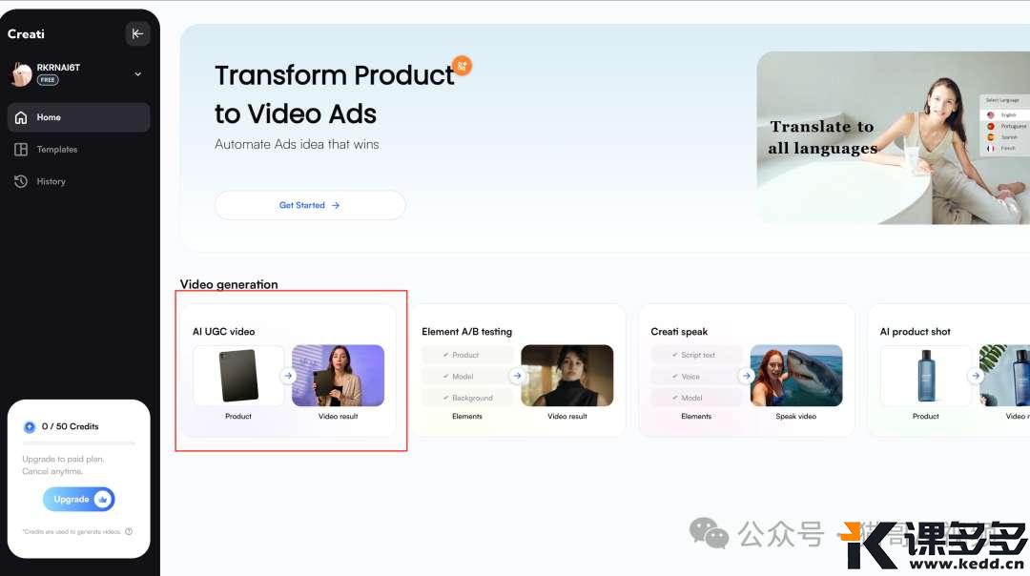Click the shark Speak video thumbnail
The width and height of the screenshot is (1030, 576).
[x=796, y=376]
